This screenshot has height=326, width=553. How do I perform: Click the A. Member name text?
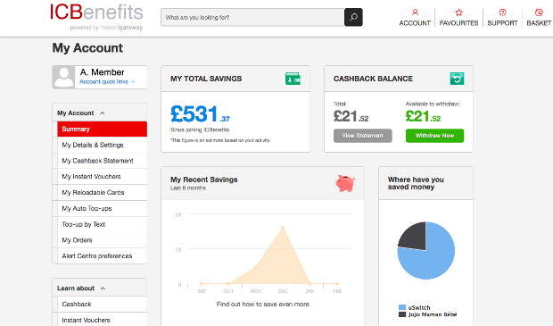click(x=102, y=72)
